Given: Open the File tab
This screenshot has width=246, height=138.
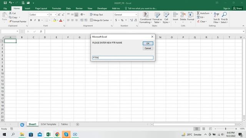Looking at the screenshot, I should tap(5, 8).
